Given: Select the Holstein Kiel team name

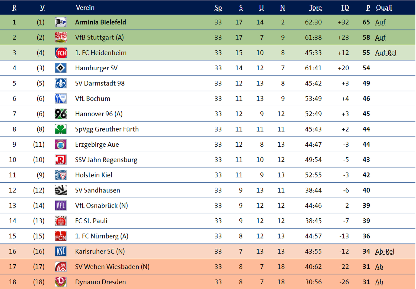Looking at the screenshot, I should click(x=93, y=175).
